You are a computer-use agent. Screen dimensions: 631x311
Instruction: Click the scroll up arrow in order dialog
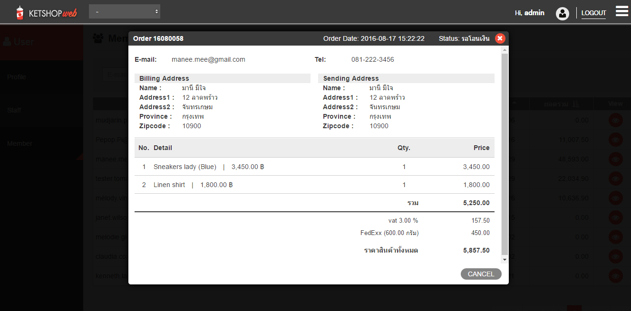(x=505, y=49)
